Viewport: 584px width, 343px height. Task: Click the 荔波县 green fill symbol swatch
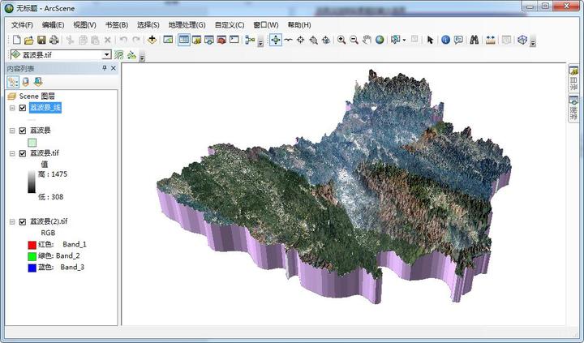[32, 142]
